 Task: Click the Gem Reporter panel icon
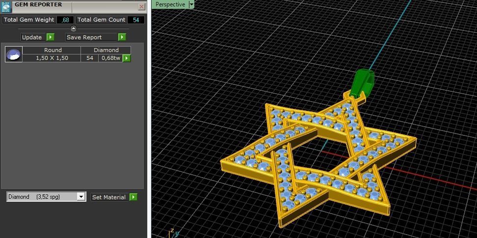(6, 6)
